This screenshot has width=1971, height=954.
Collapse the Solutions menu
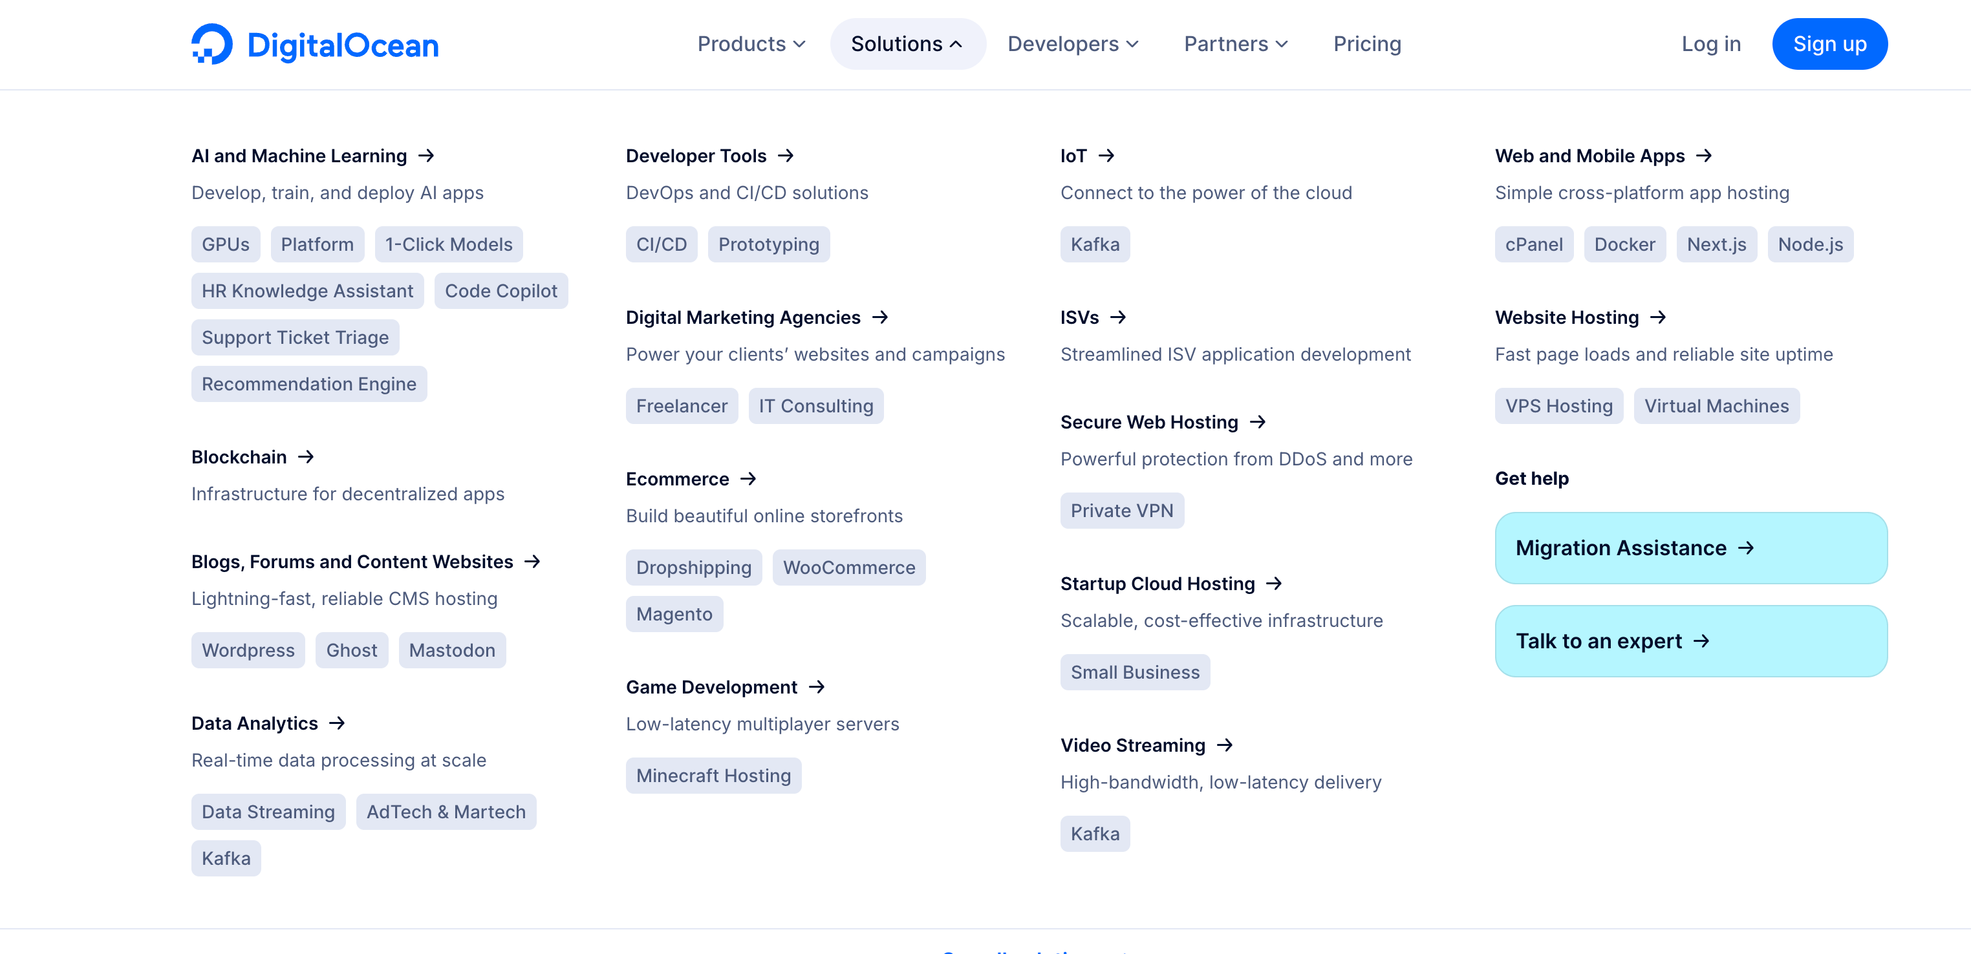(907, 43)
